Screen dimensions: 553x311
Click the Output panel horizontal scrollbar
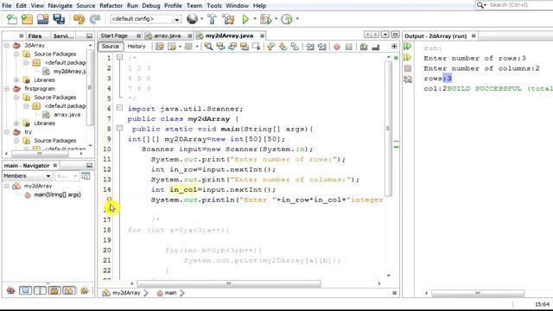478,293
